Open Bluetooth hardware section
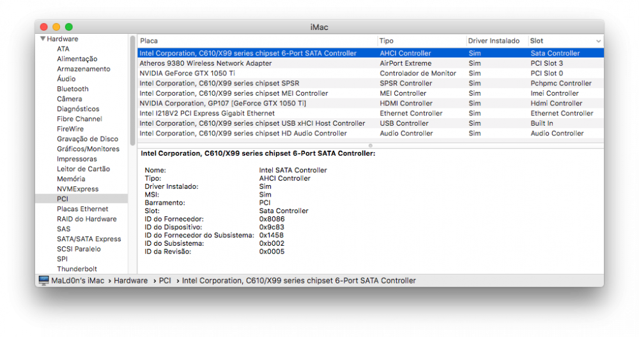The image size is (639, 337). point(73,89)
